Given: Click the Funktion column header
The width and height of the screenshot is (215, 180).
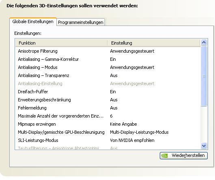Looking at the screenshot, I should click(61, 43).
